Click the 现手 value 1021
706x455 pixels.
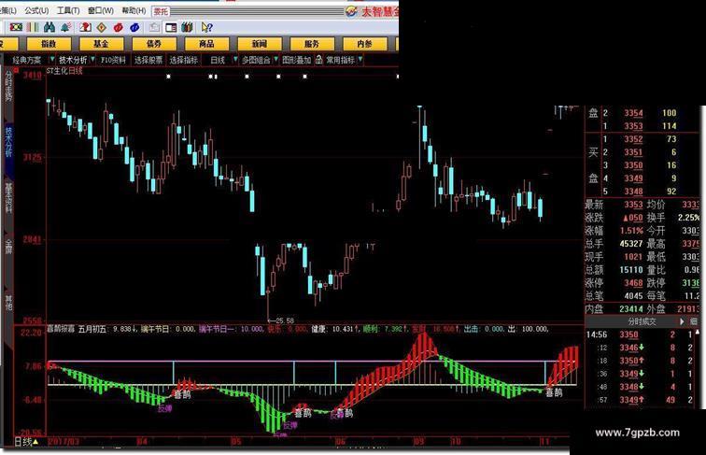633,257
